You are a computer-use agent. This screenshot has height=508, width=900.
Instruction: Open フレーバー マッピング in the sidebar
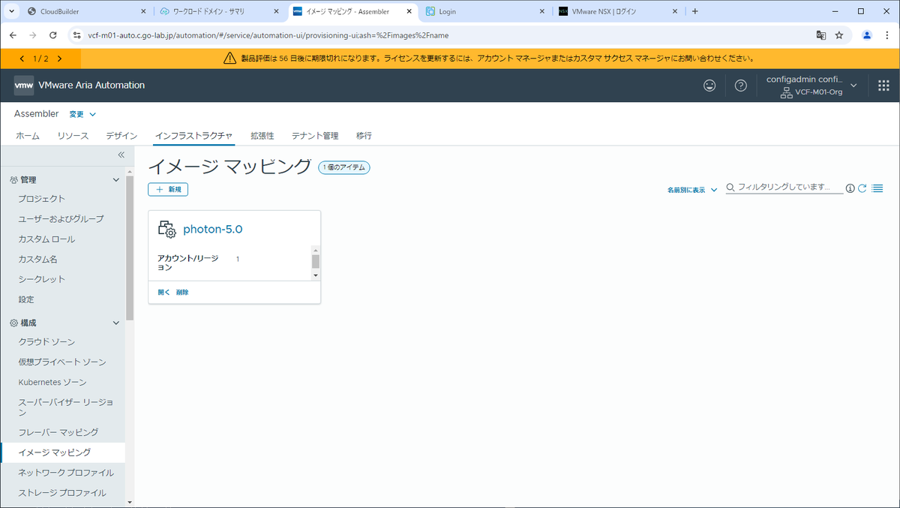click(x=58, y=432)
